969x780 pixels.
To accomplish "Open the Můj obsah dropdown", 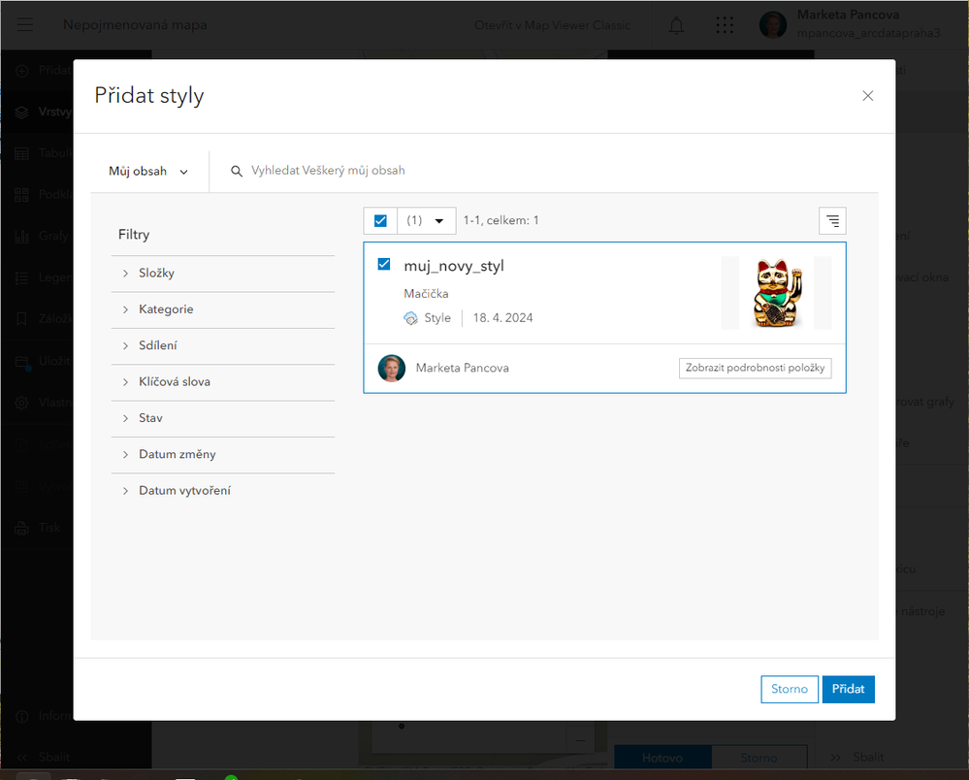I will (147, 172).
